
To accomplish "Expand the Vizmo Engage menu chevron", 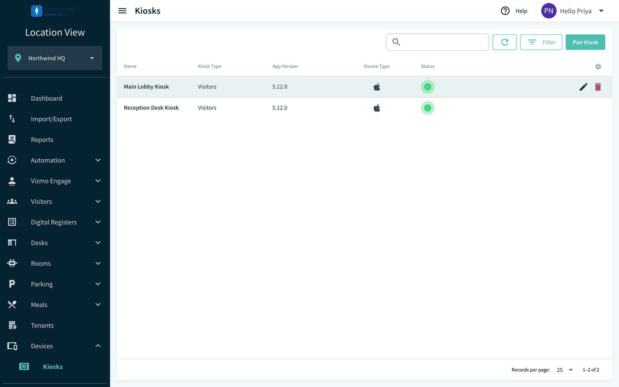I will pyautogui.click(x=98, y=181).
